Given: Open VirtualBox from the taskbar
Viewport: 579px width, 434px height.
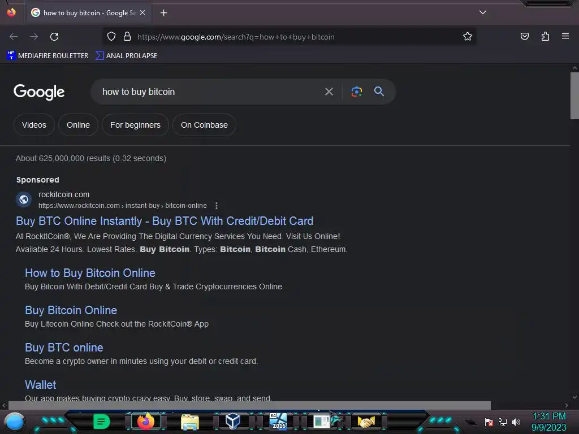Looking at the screenshot, I should tap(233, 421).
